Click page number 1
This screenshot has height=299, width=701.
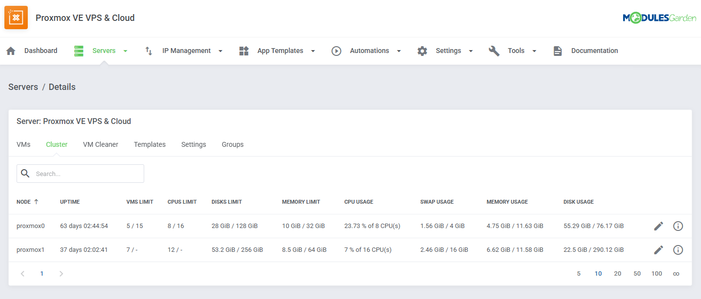pos(42,274)
